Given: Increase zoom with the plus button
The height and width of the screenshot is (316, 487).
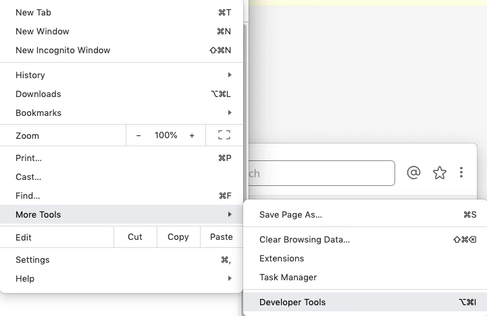Looking at the screenshot, I should pyautogui.click(x=192, y=135).
